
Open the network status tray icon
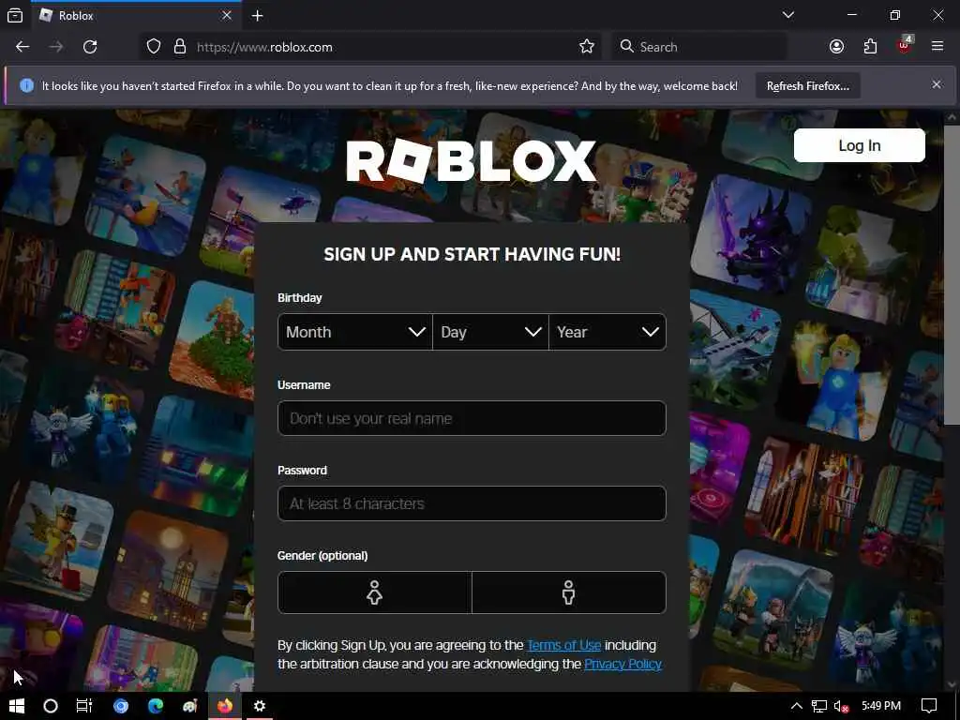pyautogui.click(x=819, y=707)
